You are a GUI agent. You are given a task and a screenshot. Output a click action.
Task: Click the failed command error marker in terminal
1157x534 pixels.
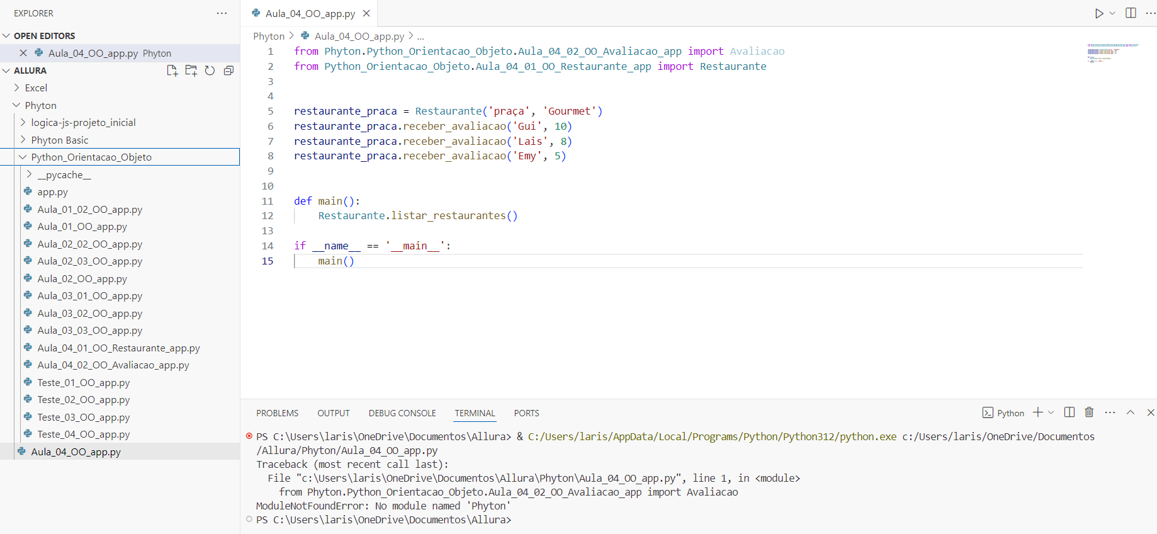tap(249, 436)
